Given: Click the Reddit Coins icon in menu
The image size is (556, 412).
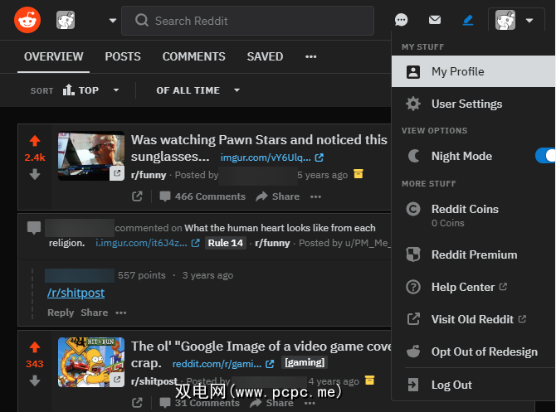Looking at the screenshot, I should pos(413,209).
